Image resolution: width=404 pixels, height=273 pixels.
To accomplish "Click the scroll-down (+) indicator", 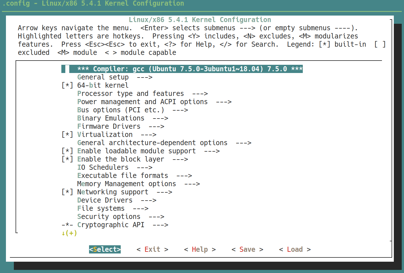I will [69, 233].
